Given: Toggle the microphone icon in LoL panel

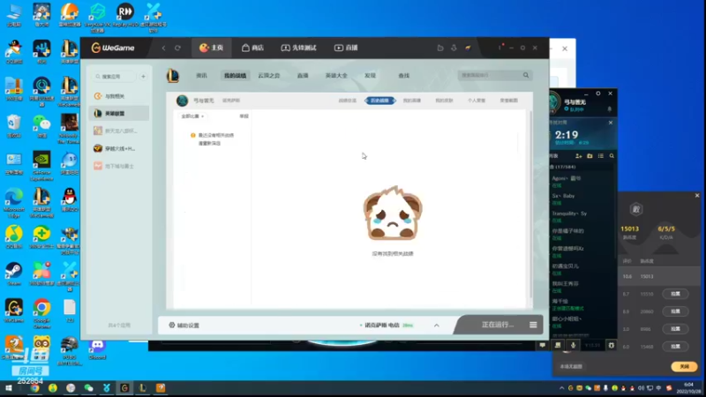Looking at the screenshot, I should pyautogui.click(x=573, y=345).
